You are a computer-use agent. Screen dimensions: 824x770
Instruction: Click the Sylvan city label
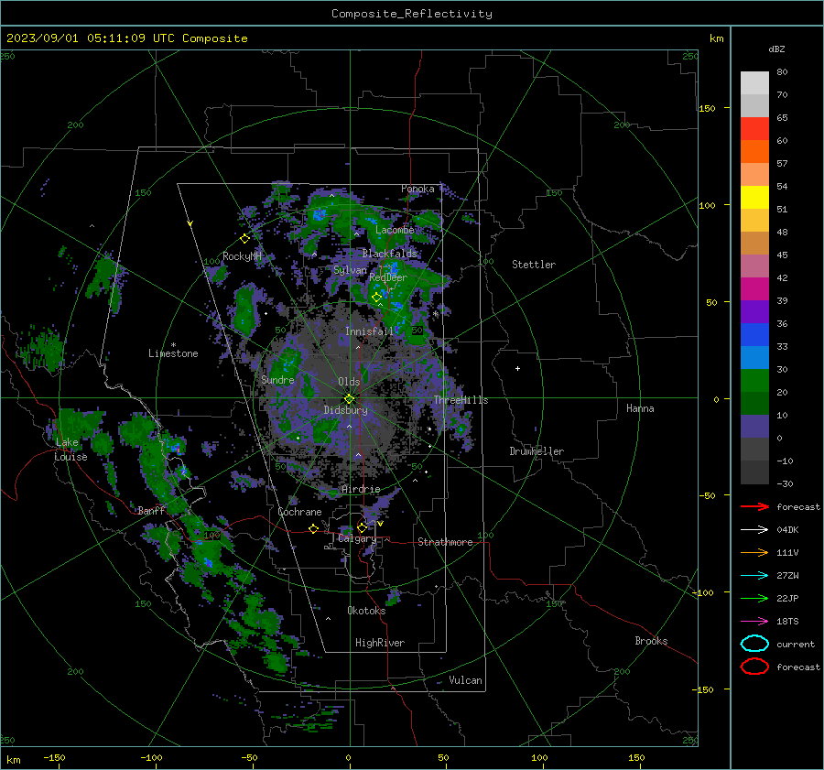click(x=350, y=270)
